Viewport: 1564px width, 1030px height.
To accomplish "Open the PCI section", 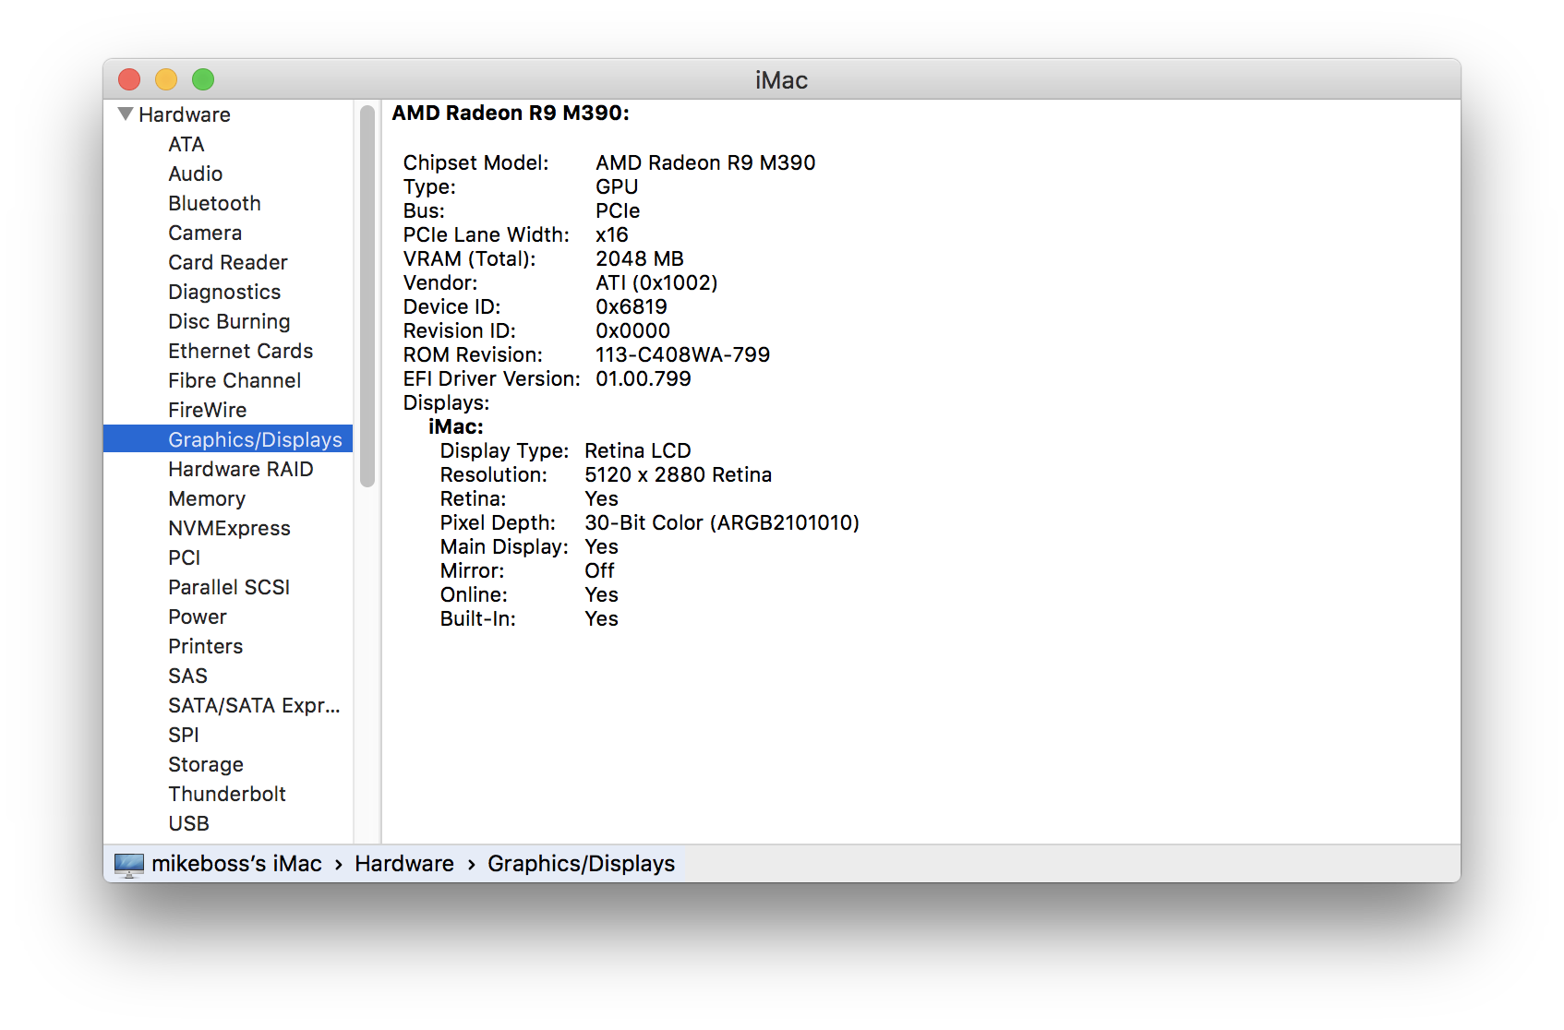I will 185,557.
